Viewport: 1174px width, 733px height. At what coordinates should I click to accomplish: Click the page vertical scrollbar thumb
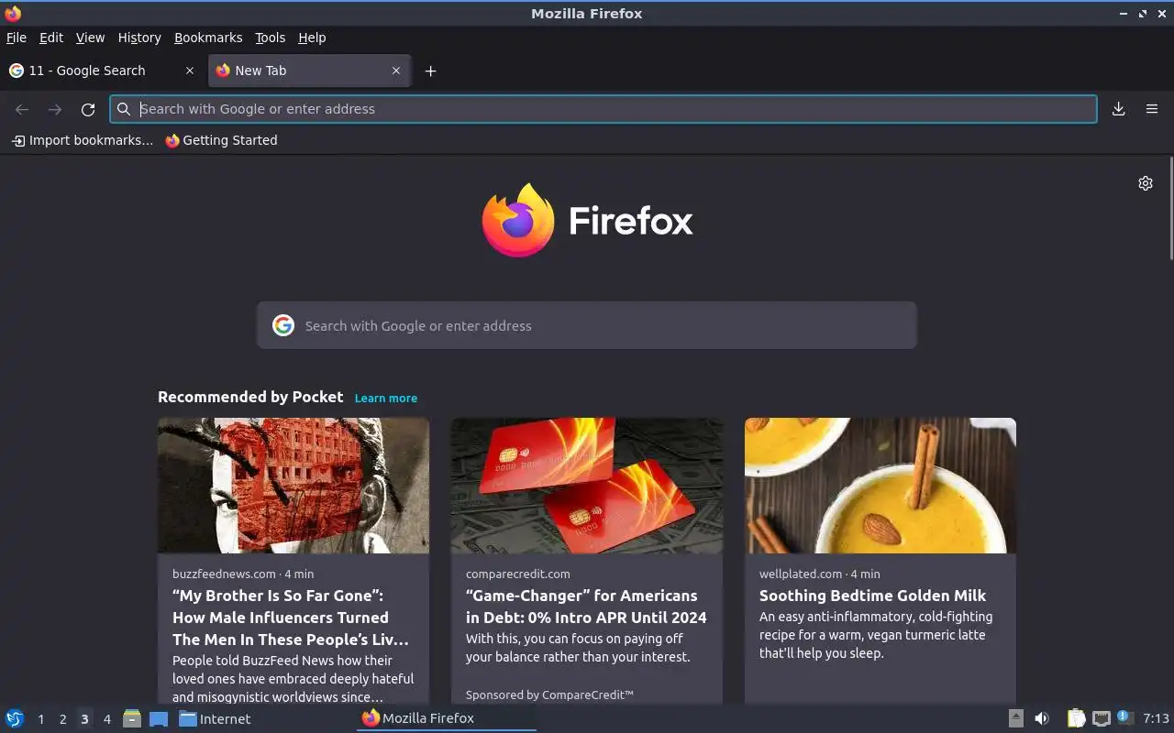coord(1170,207)
